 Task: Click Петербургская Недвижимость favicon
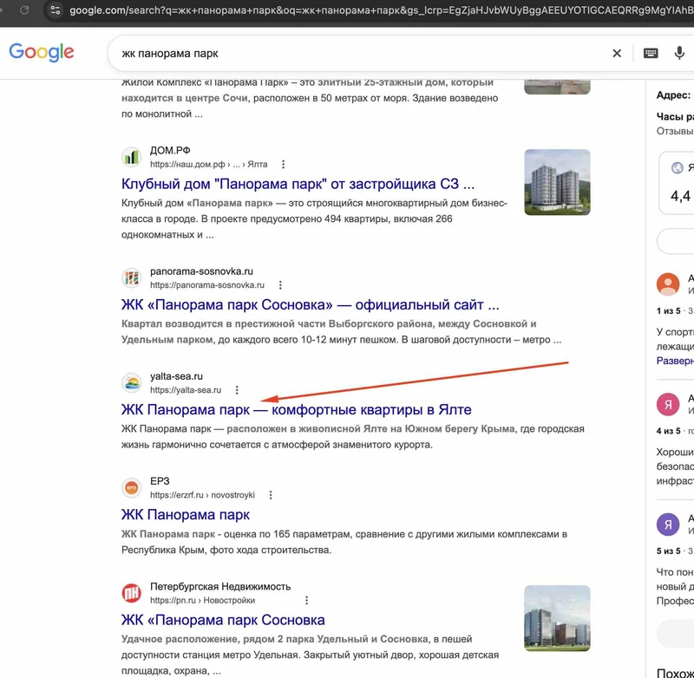[x=132, y=593]
